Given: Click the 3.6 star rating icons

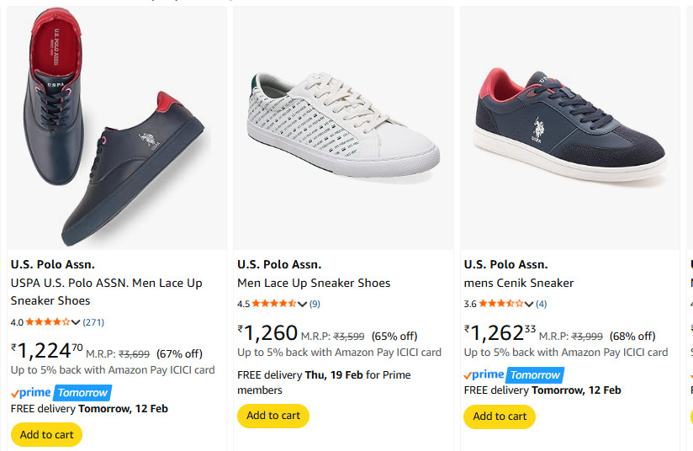Looking at the screenshot, I should pos(501,304).
